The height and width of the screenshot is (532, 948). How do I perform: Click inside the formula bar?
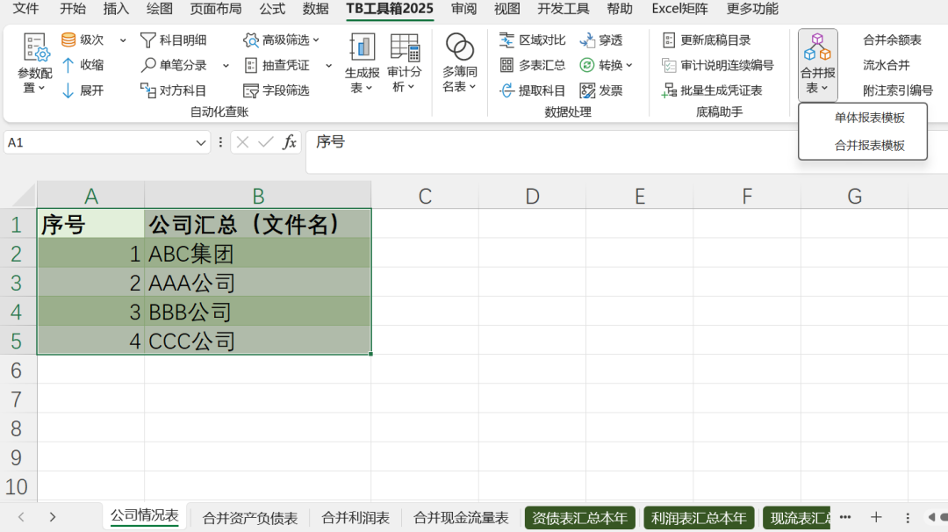439,140
